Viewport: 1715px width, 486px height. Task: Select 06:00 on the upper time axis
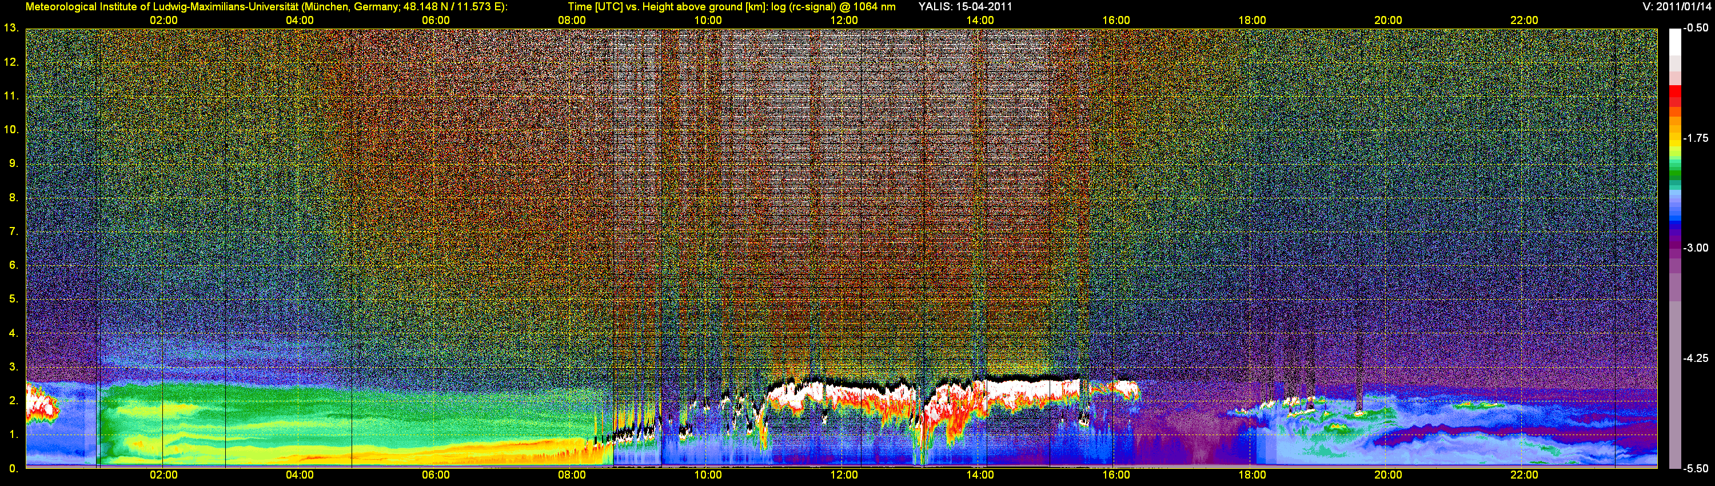pos(436,20)
